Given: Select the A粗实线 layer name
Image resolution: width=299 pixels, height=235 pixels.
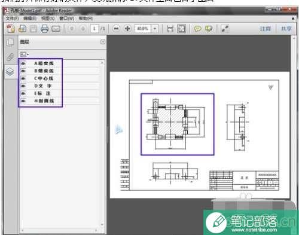Looking at the screenshot, I should [44, 63].
